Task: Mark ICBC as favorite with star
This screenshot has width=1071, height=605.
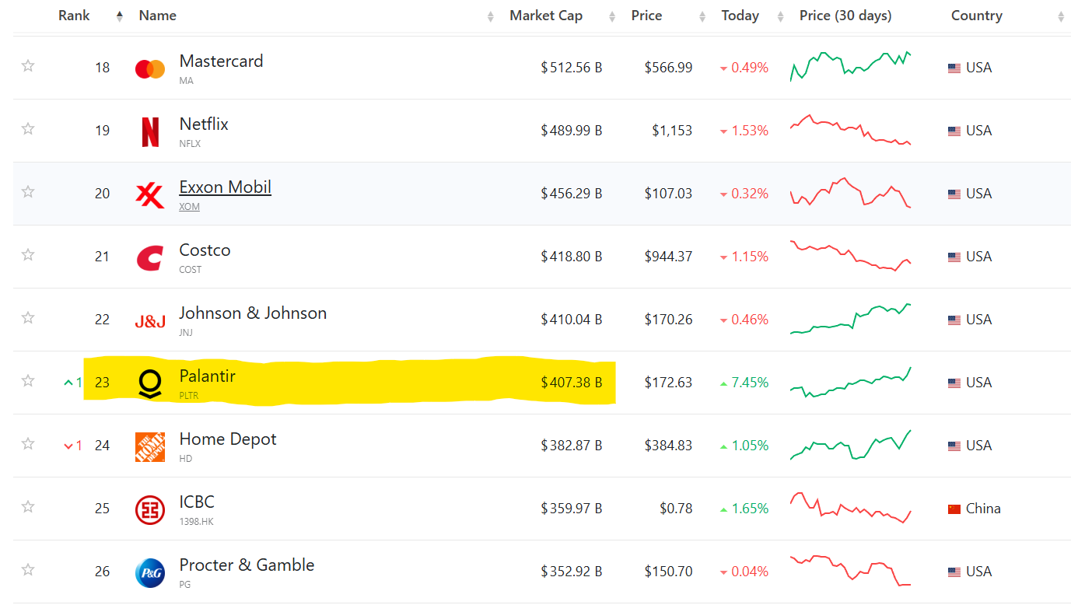Action: coord(28,506)
